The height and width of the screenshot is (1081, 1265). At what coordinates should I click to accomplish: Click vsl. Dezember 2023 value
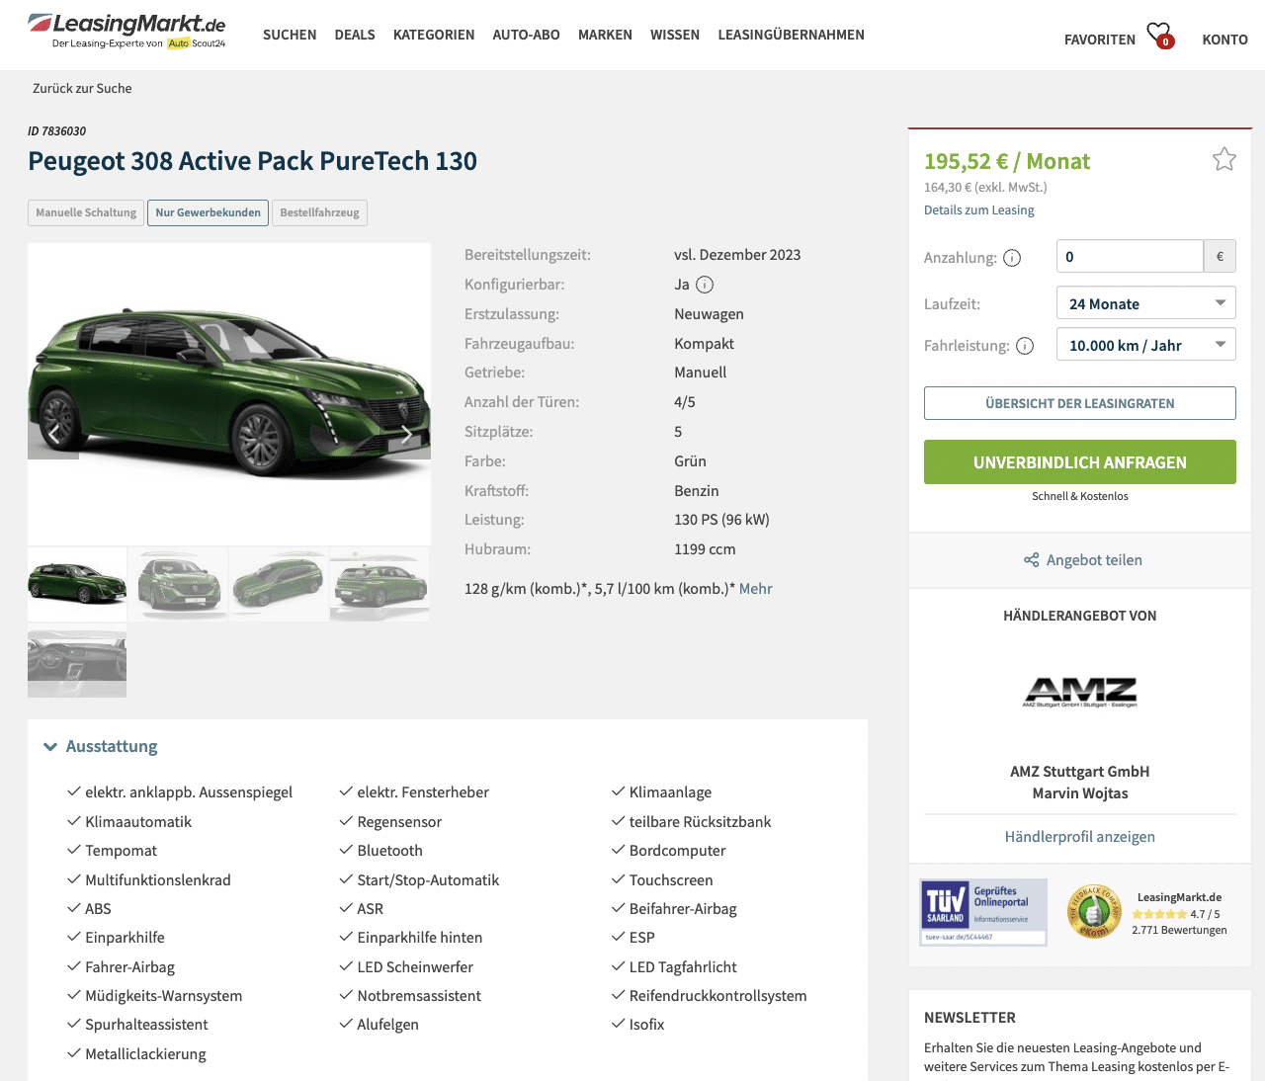pyautogui.click(x=737, y=255)
